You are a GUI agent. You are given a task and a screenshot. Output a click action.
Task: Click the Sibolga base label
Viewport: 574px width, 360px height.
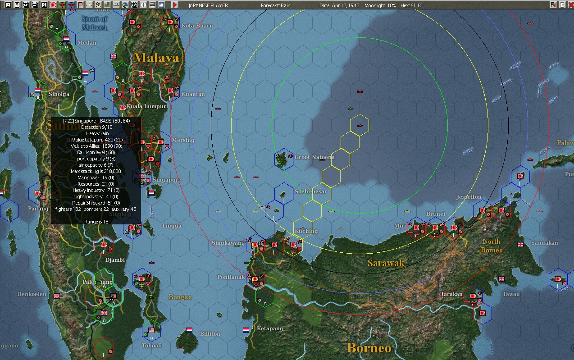(x=59, y=94)
